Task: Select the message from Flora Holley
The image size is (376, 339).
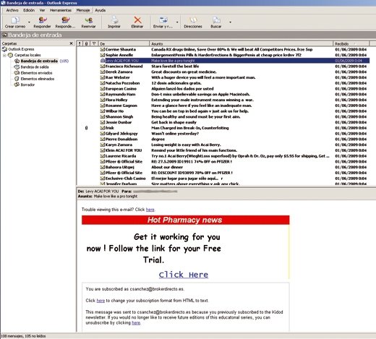Action: tap(223, 100)
